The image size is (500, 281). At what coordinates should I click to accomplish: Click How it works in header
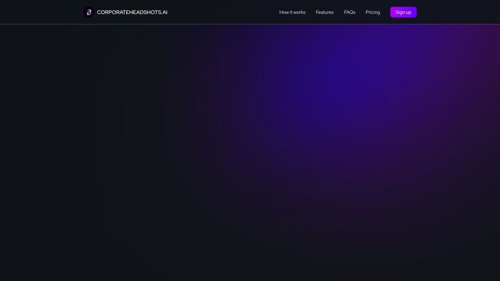click(x=292, y=12)
